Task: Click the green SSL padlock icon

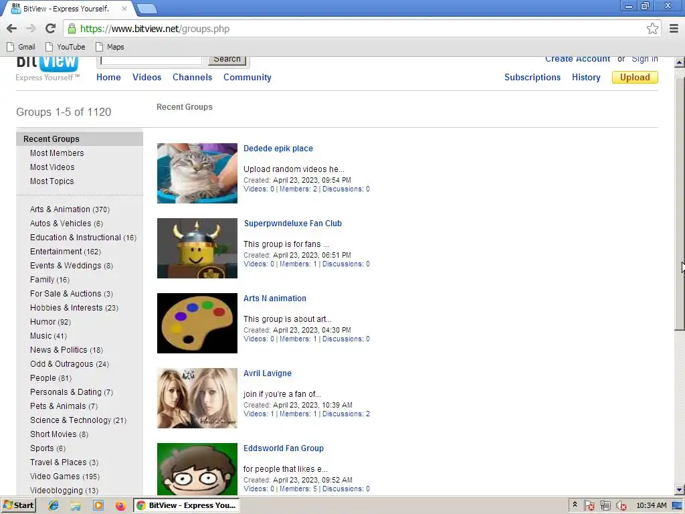Action: point(72,29)
